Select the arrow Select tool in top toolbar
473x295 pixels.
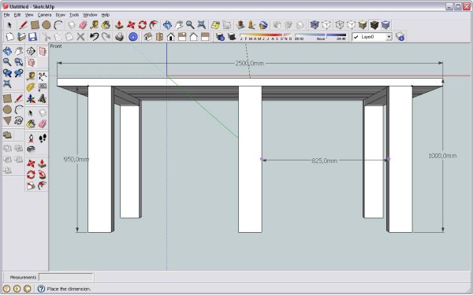(x=9, y=25)
